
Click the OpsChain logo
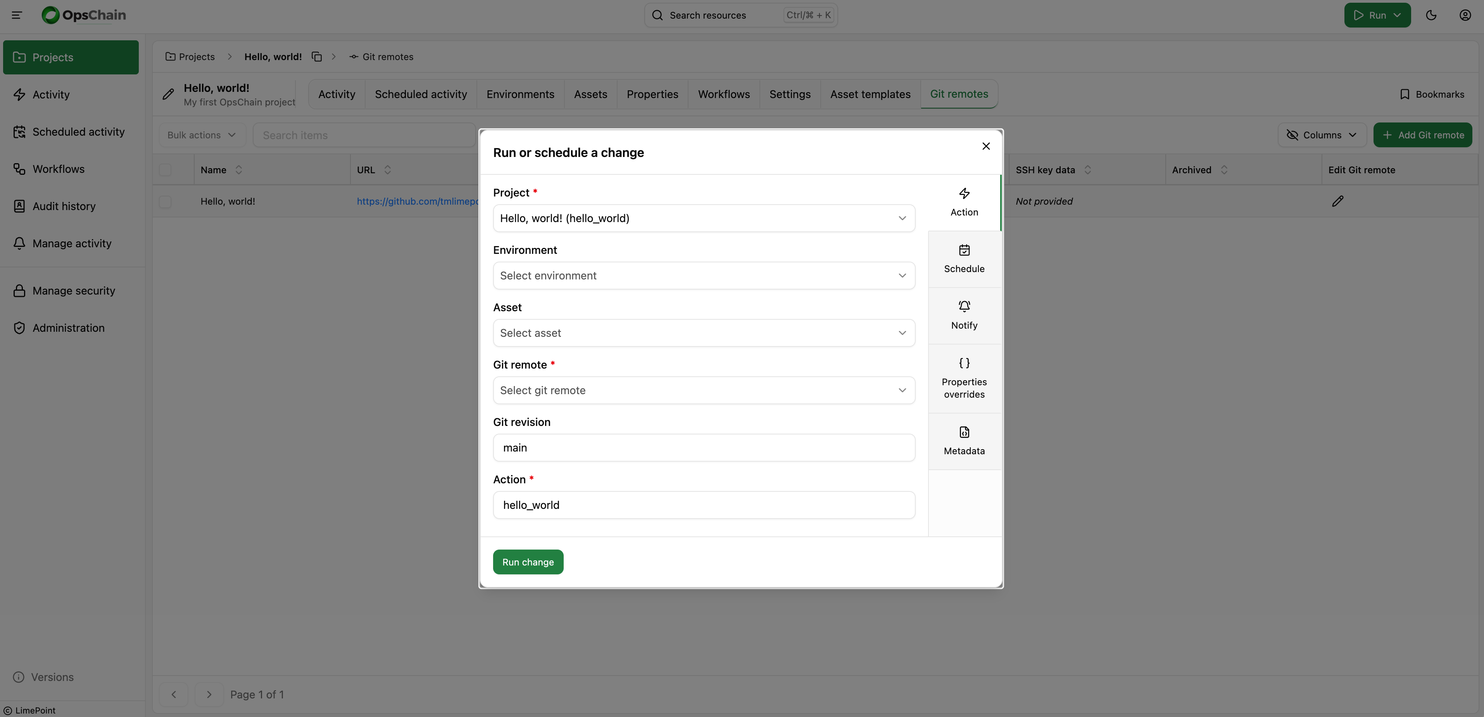tap(83, 15)
